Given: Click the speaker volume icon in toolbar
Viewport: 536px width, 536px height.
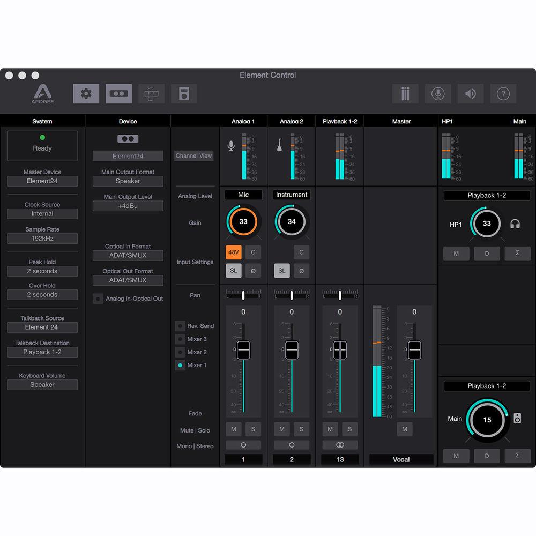Looking at the screenshot, I should point(471,94).
